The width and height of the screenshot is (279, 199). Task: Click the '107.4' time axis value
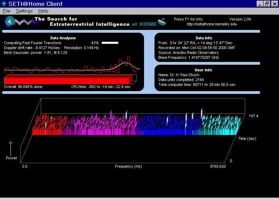[x=254, y=116]
